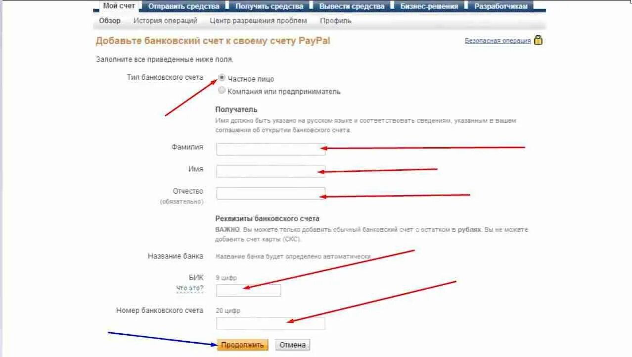Switch to 'Отправить средства' tab

coord(183,6)
